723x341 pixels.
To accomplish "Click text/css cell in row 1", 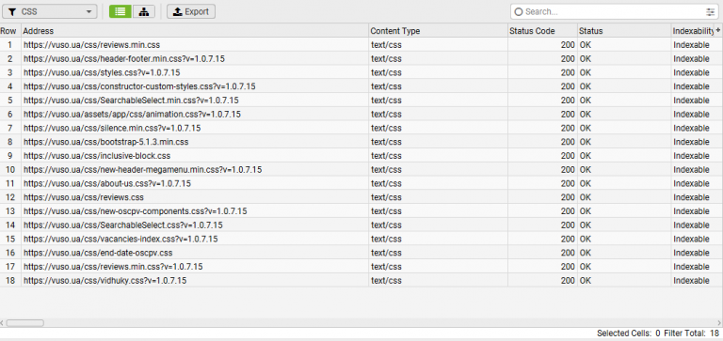I will pyautogui.click(x=438, y=45).
